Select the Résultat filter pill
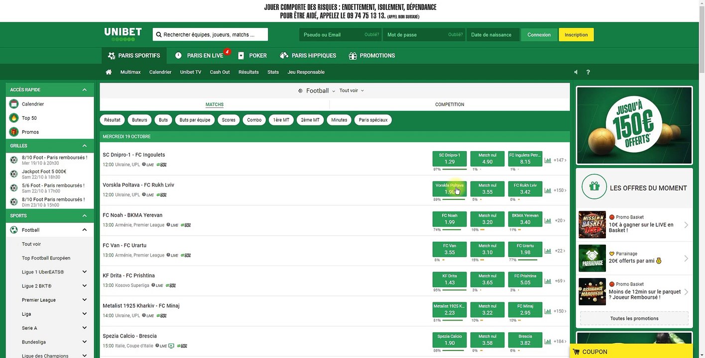The width and height of the screenshot is (705, 358). pos(113,120)
